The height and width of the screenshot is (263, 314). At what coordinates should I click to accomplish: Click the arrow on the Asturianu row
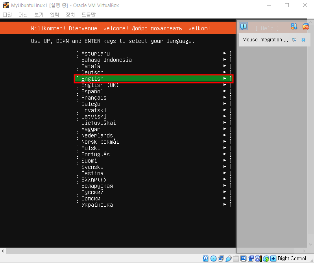[225, 53]
